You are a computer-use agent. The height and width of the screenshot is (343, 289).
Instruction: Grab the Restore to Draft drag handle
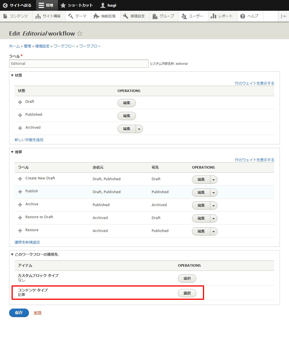pyautogui.click(x=20, y=218)
